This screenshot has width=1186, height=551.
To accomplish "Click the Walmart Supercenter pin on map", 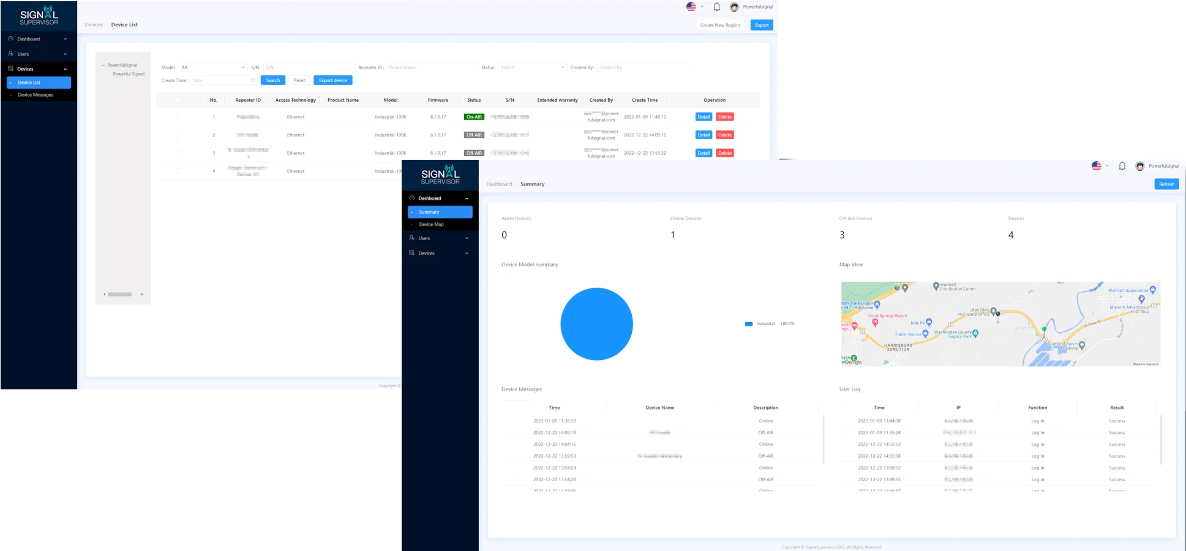I will [x=1152, y=290].
